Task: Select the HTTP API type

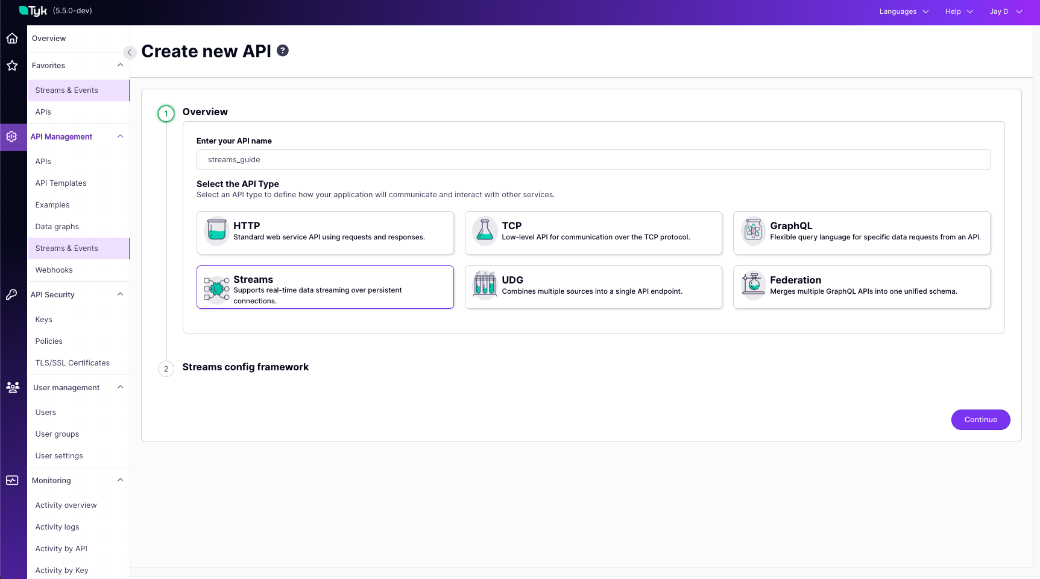Action: point(325,232)
